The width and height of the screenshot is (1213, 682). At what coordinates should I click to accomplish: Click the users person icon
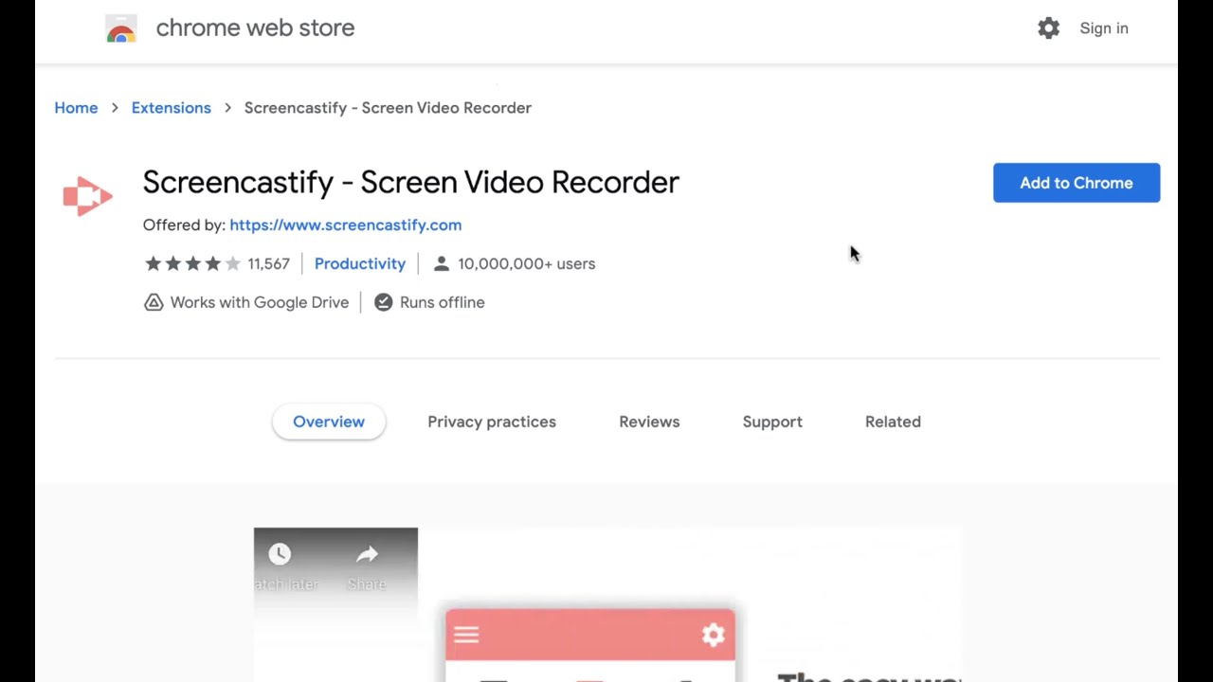coord(441,263)
